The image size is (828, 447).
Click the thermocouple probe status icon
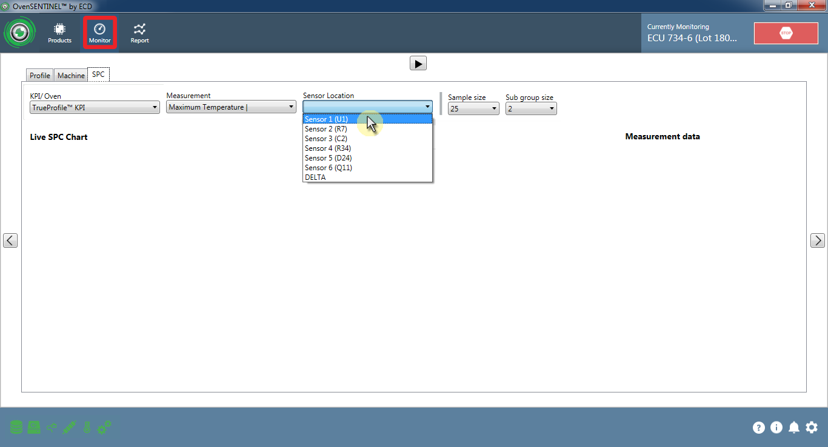pyautogui.click(x=69, y=428)
